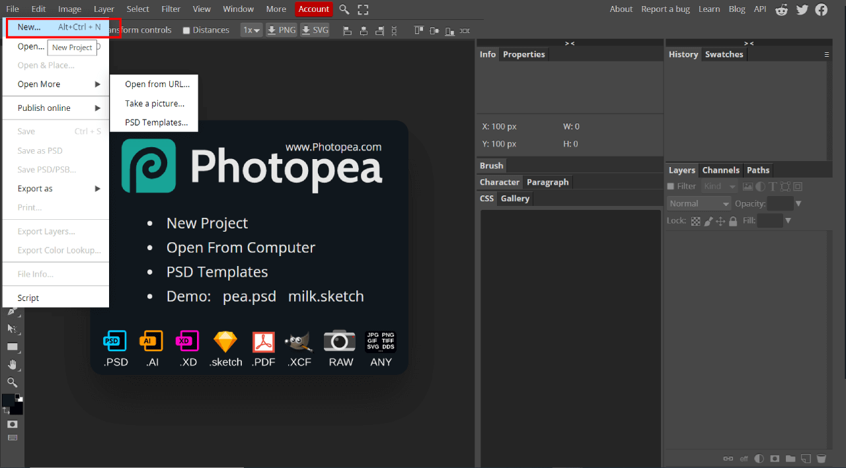Add new adjustment layer icon
The image size is (846, 468).
[x=759, y=459]
